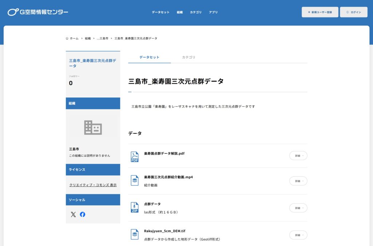373x246 pixels.
Task: Switch to the カテゴリ tab
Action: point(189,57)
